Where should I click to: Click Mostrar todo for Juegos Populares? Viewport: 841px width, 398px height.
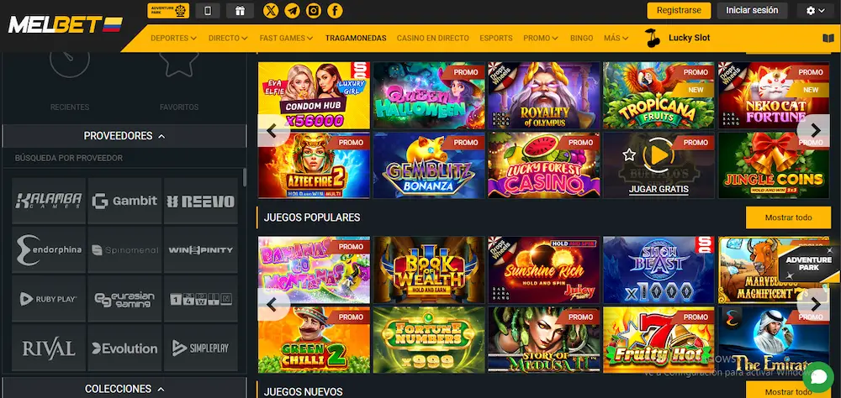point(788,217)
